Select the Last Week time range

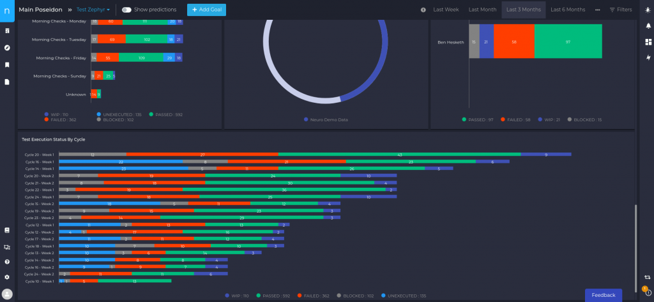click(446, 10)
